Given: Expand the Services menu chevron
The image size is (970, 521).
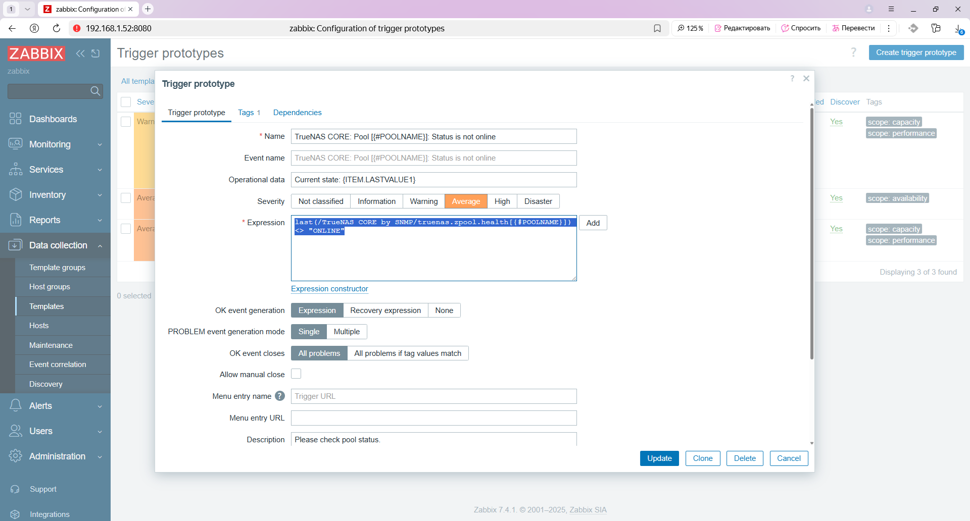Looking at the screenshot, I should tap(100, 170).
